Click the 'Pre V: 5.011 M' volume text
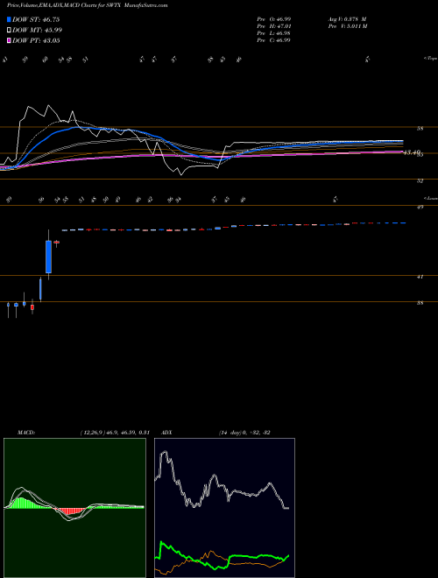 coord(347,26)
